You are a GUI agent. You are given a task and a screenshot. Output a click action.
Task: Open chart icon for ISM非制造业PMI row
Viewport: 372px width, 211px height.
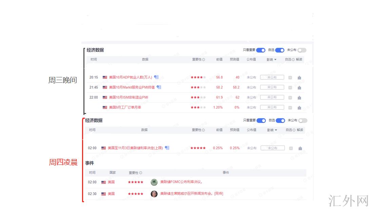[x=299, y=98]
